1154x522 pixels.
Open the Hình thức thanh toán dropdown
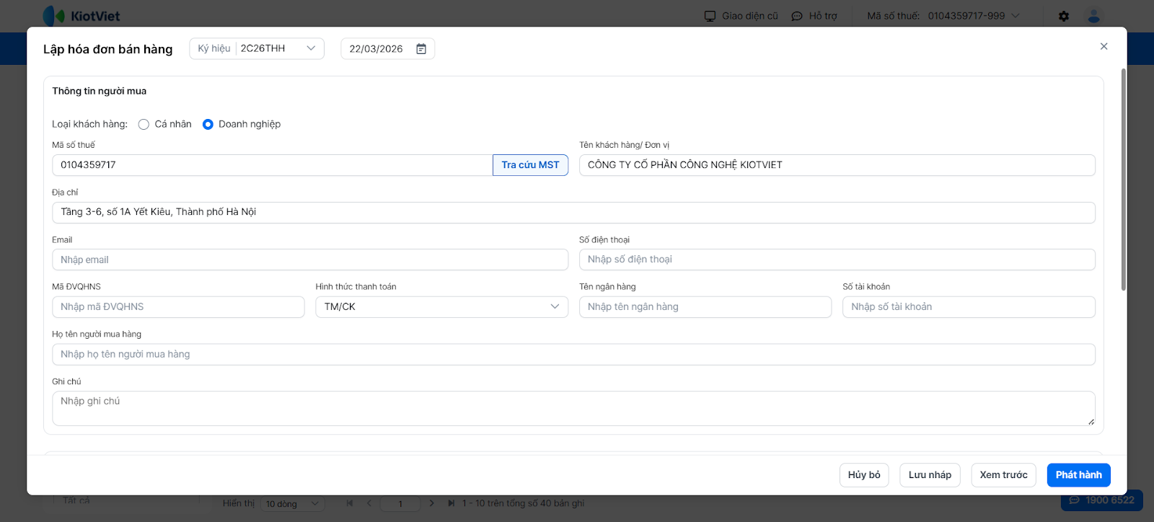(441, 307)
